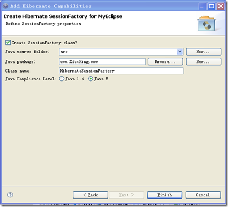Image resolution: width=228 pixels, height=207 pixels.
Task: Click the Hibernate folder wizard image
Action: (206, 23)
